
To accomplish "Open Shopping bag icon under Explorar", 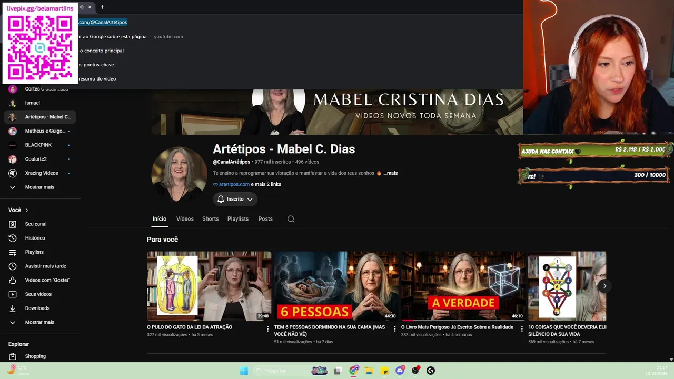I will [13, 356].
